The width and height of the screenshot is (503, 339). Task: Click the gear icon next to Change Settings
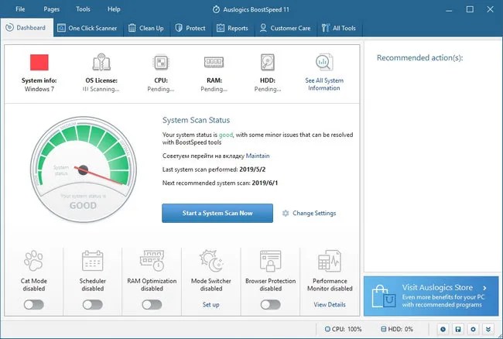pos(286,214)
